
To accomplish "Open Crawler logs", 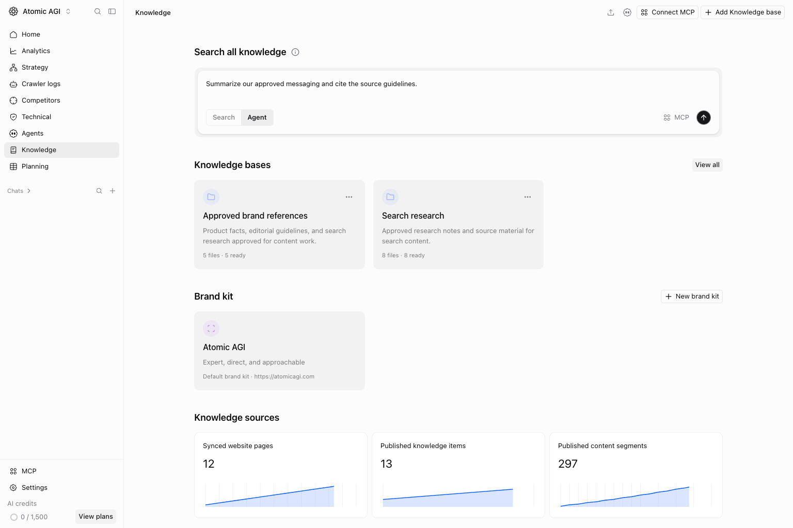I will pyautogui.click(x=61, y=84).
